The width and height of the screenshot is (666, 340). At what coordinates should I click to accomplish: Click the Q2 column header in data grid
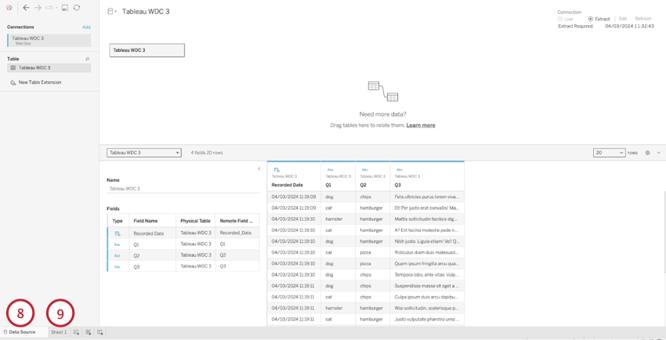pos(363,185)
